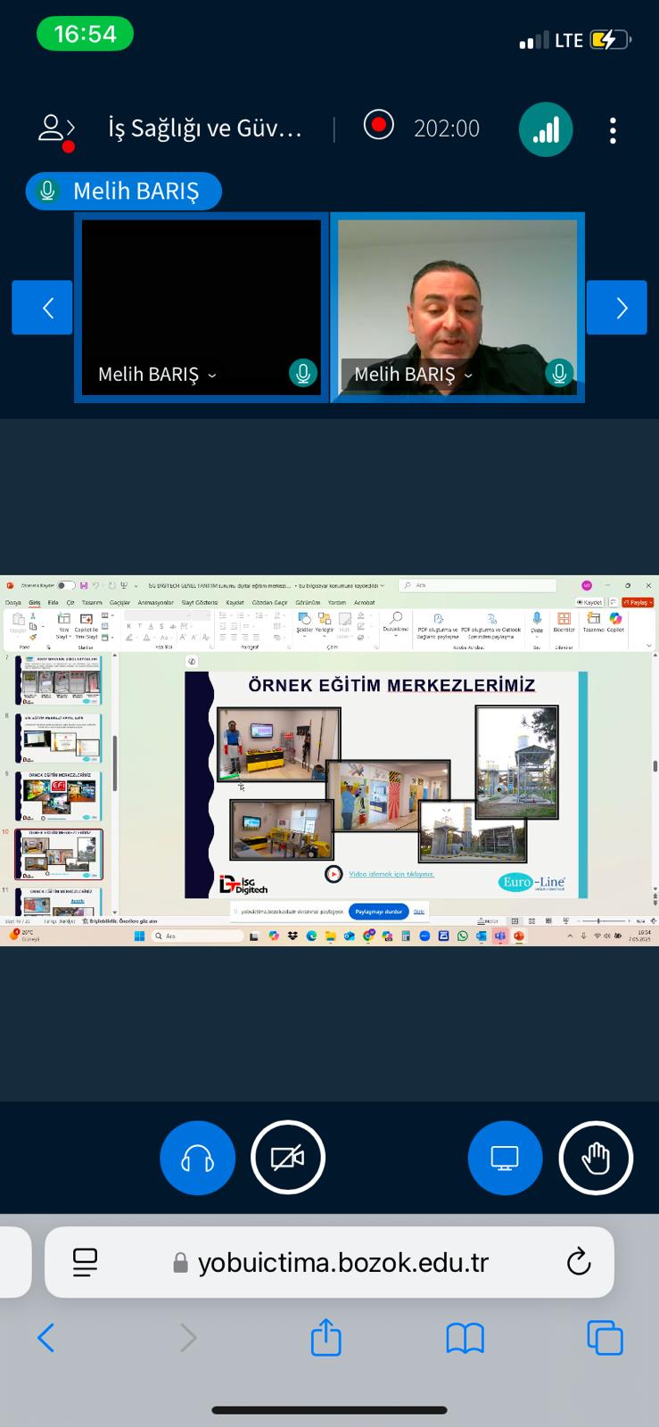This screenshot has height=1427, width=659.
Task: Open the Safari page settings menu
Action: pos(85,1262)
